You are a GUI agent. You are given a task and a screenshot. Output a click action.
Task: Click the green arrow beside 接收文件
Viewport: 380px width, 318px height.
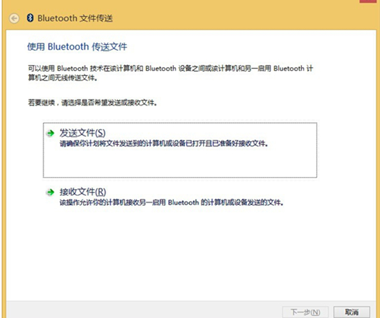coord(50,192)
